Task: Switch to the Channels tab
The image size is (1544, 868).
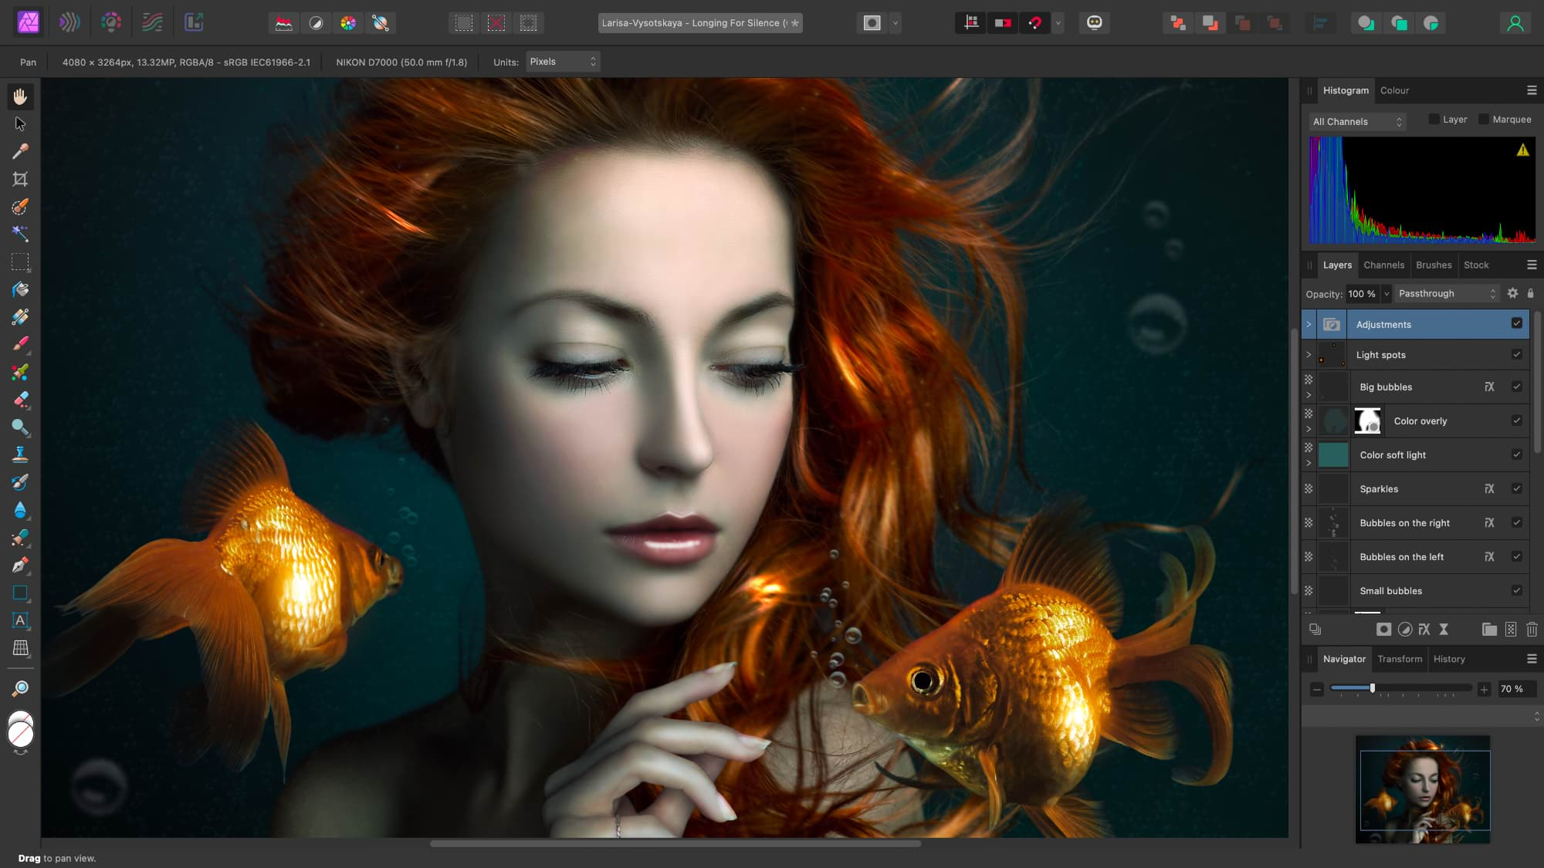Action: 1384,264
